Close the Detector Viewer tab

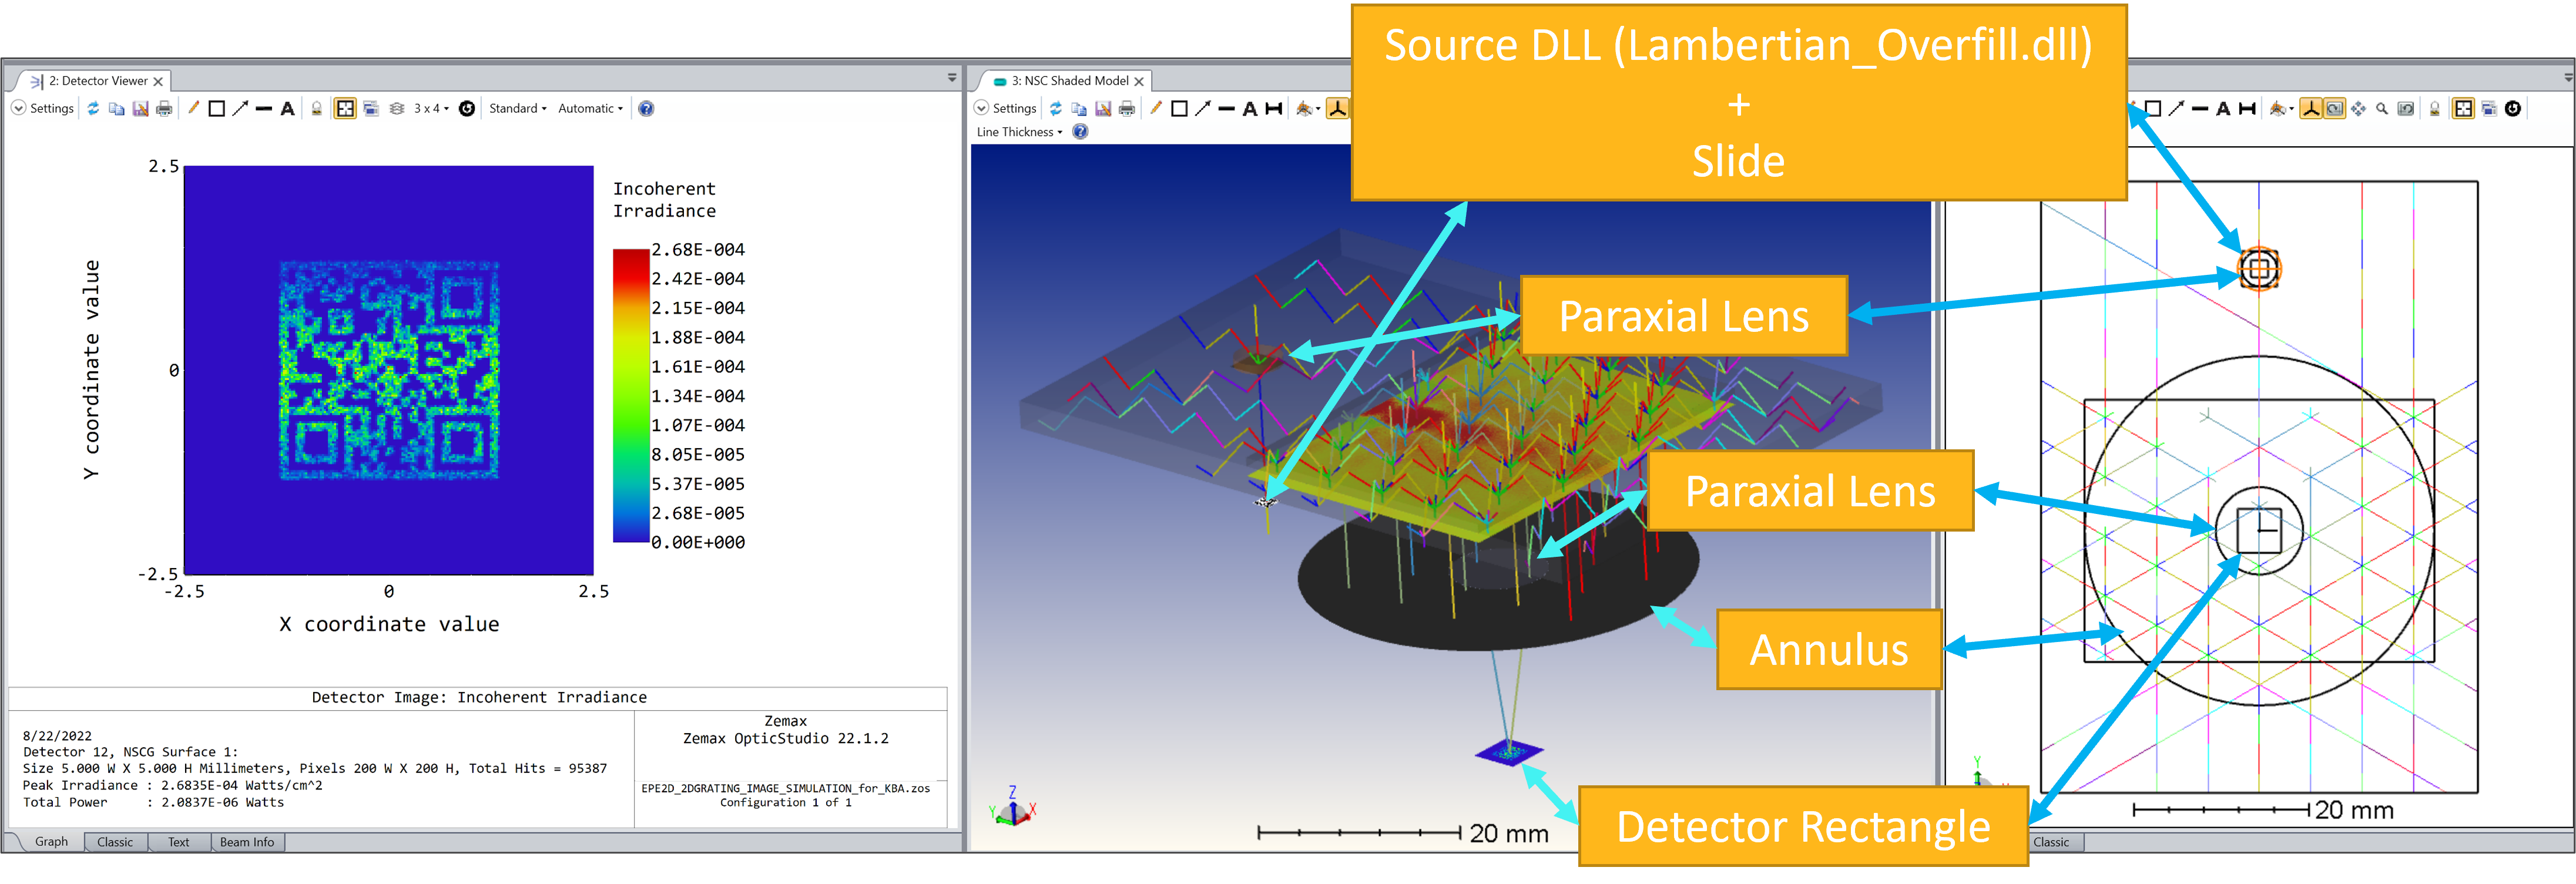[x=158, y=81]
